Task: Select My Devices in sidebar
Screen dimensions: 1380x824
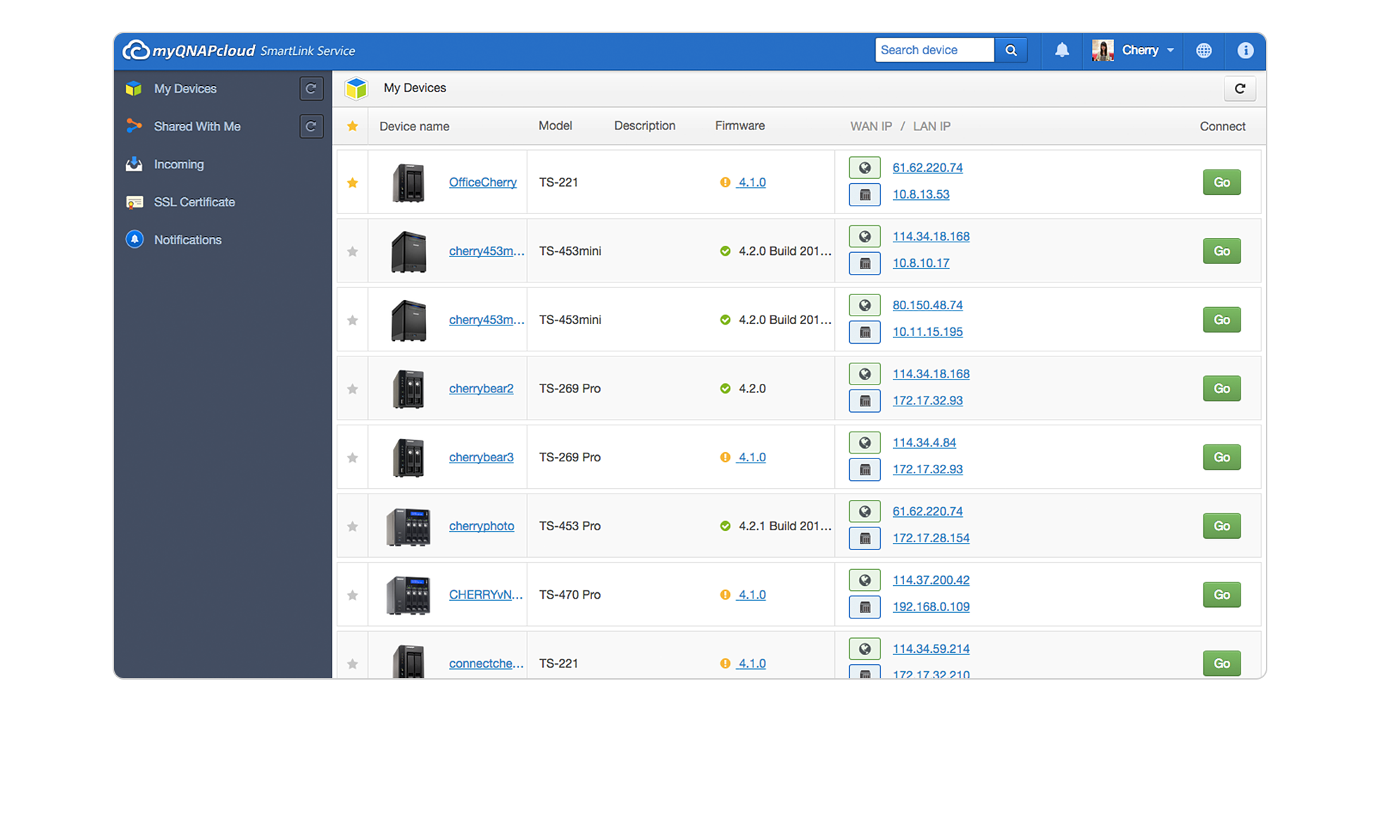Action: [x=185, y=89]
